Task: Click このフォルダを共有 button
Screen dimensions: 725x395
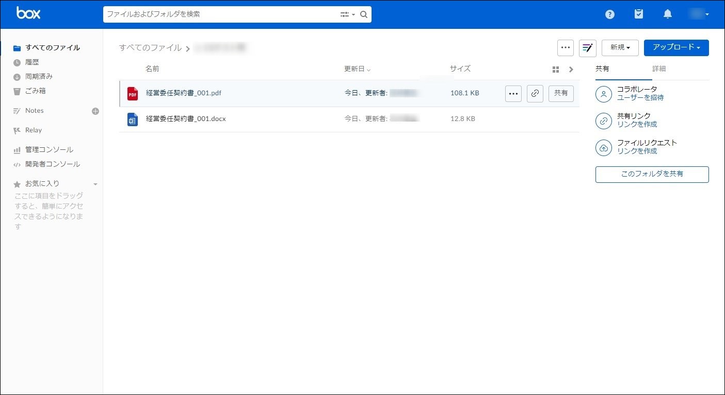Action: click(652, 175)
